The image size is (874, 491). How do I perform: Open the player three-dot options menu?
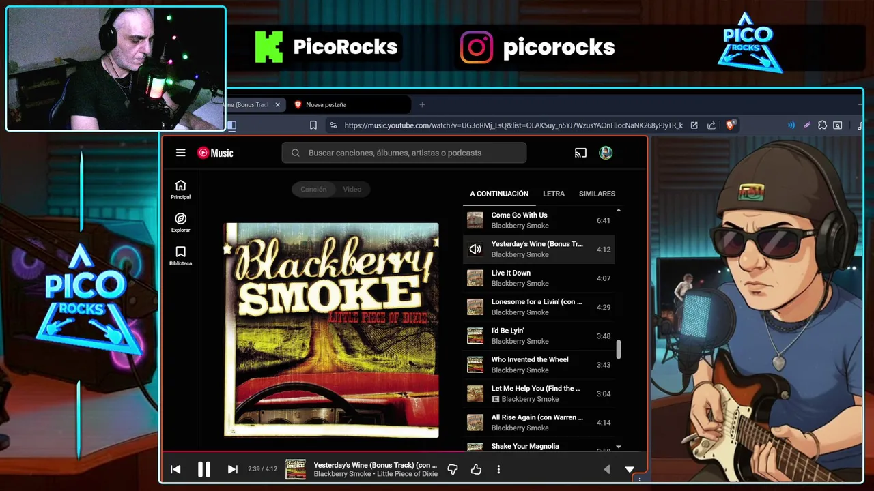(x=498, y=469)
